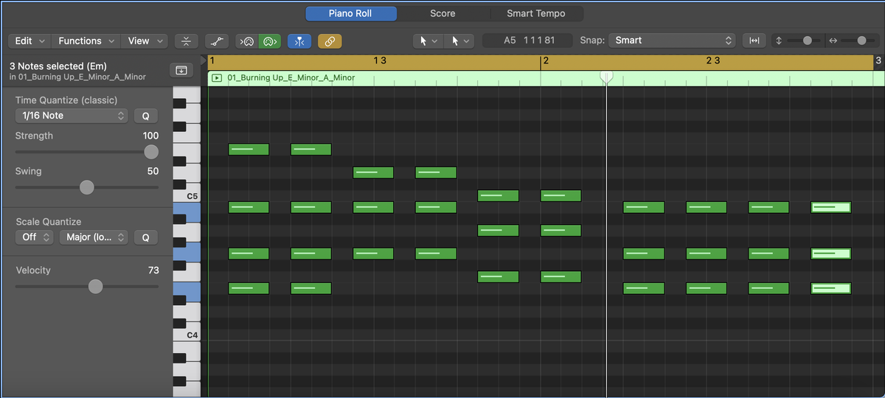Screen dimensions: 885x398
Task: Click the Time Quantize (classic) label
Action: click(66, 100)
